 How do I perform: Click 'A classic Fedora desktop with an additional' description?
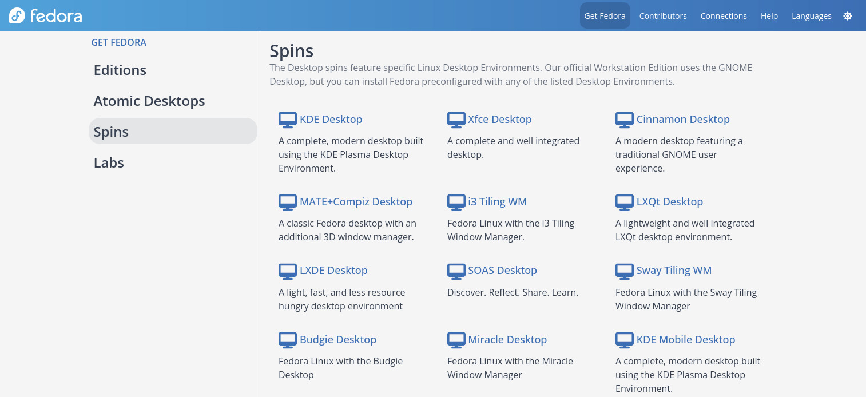click(347, 230)
